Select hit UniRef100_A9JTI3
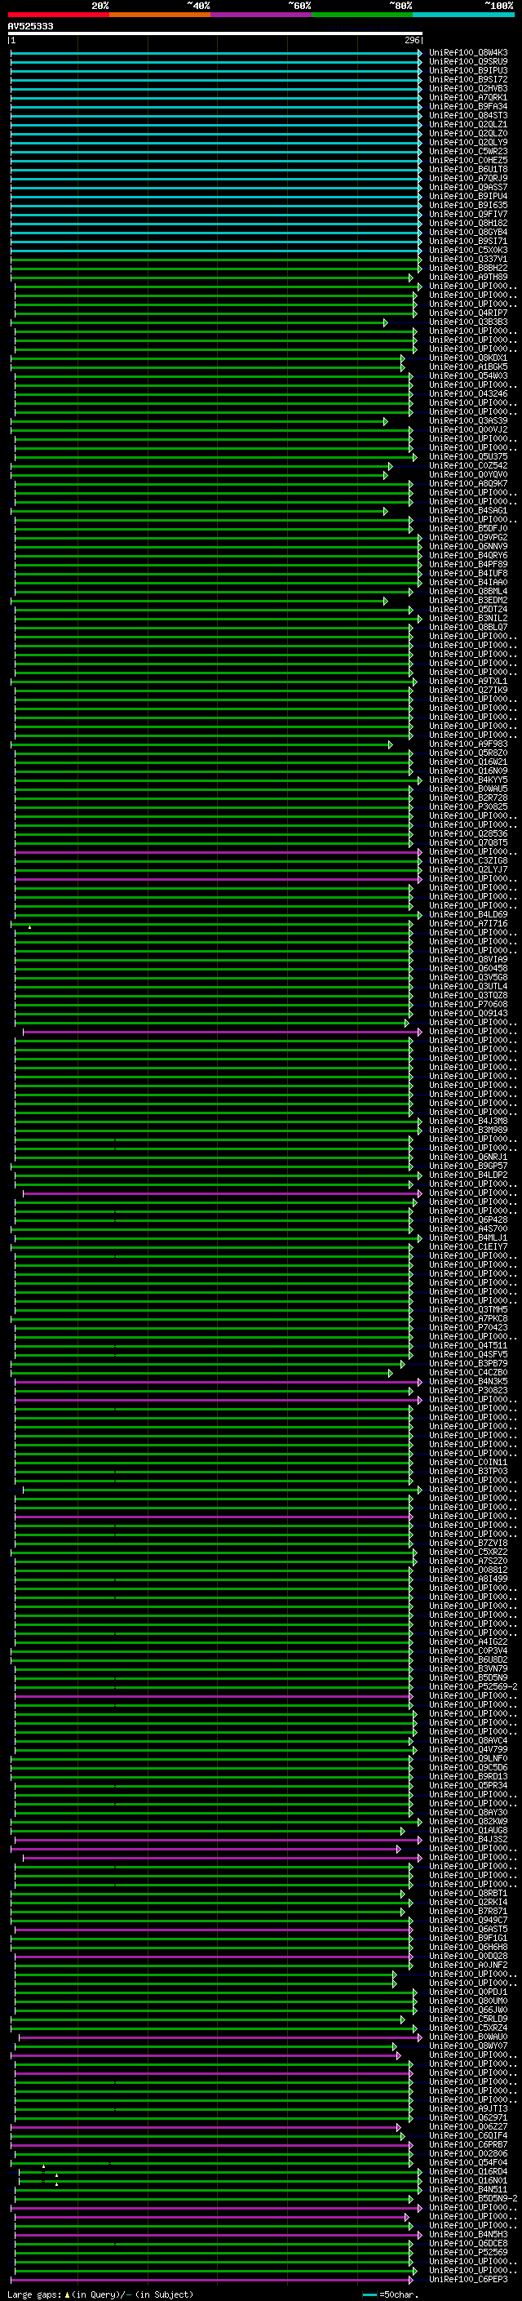The height and width of the screenshot is (2301, 522). tap(467, 2108)
